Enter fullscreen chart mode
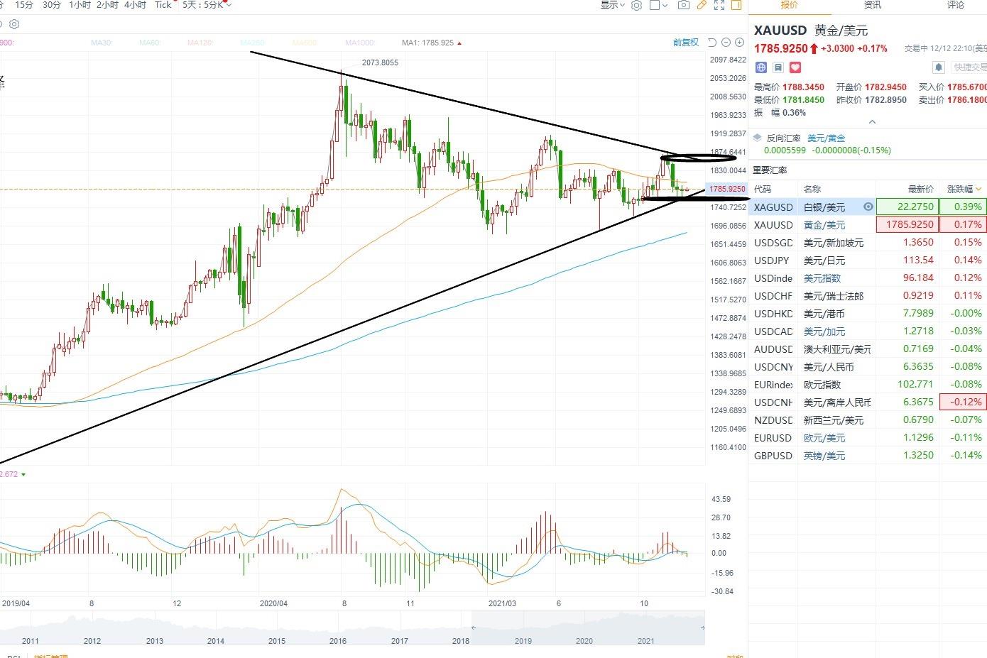The width and height of the screenshot is (987, 658). click(x=719, y=5)
